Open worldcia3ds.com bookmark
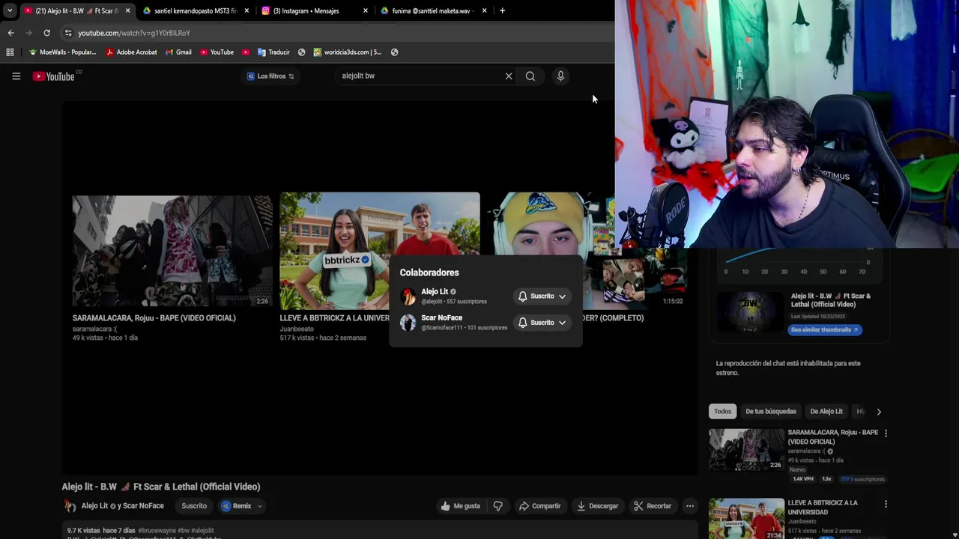 pos(348,52)
